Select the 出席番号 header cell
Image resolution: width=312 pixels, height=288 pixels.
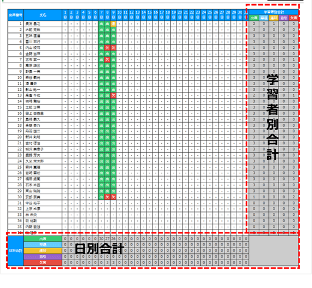click(x=15, y=15)
